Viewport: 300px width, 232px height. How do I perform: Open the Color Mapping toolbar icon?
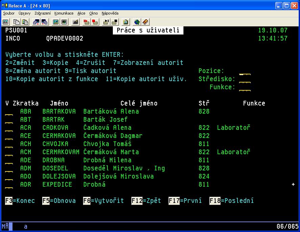pos(64,22)
